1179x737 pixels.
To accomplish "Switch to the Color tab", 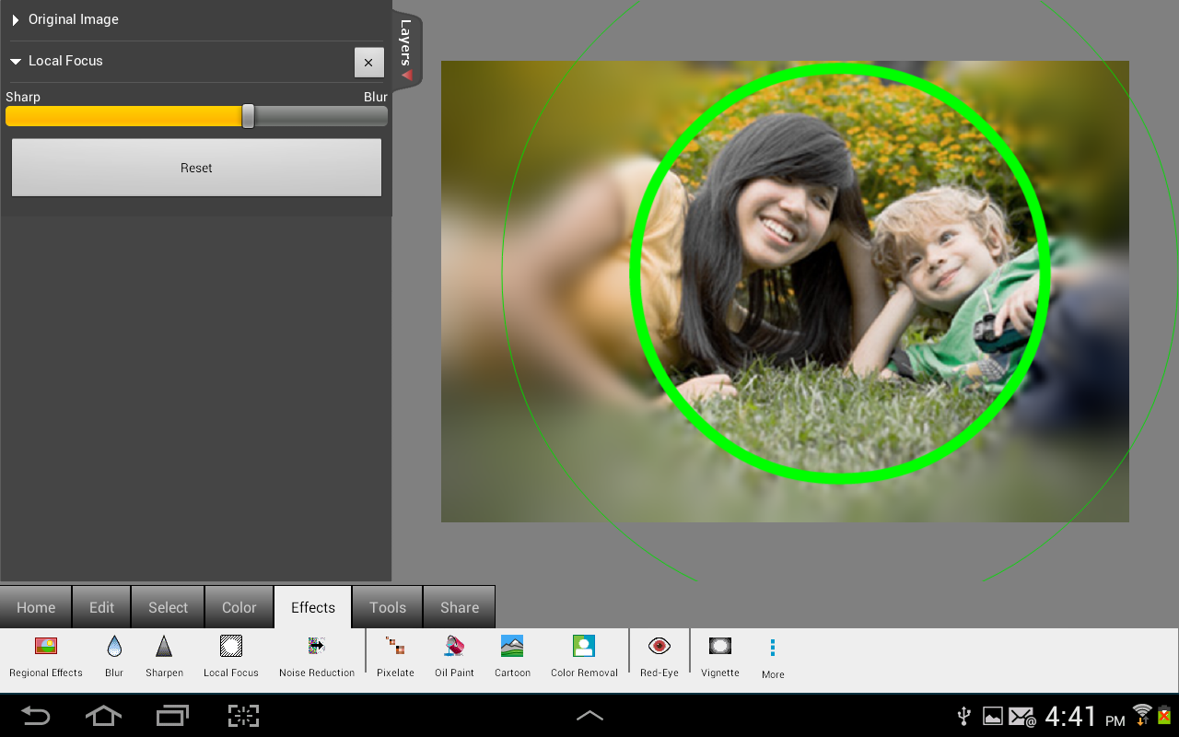I will tap(239, 607).
